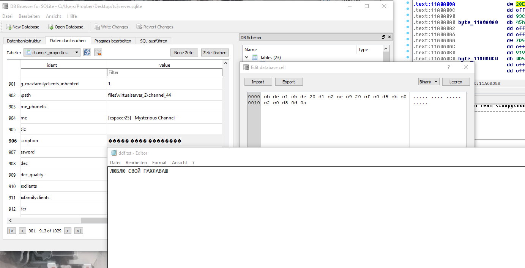Click the value column Filter field

click(164, 72)
